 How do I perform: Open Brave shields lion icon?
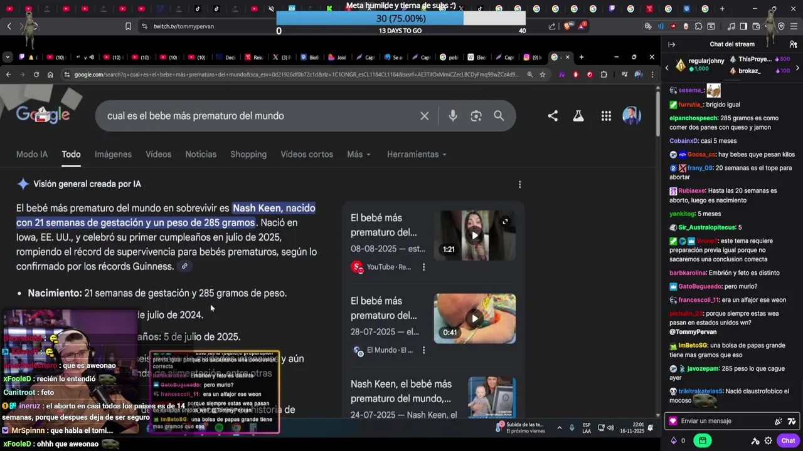click(568, 26)
